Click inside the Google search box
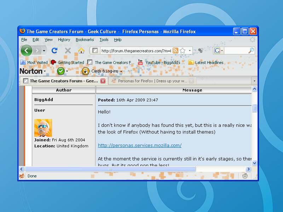The height and width of the screenshot is (212, 283). 236,51
